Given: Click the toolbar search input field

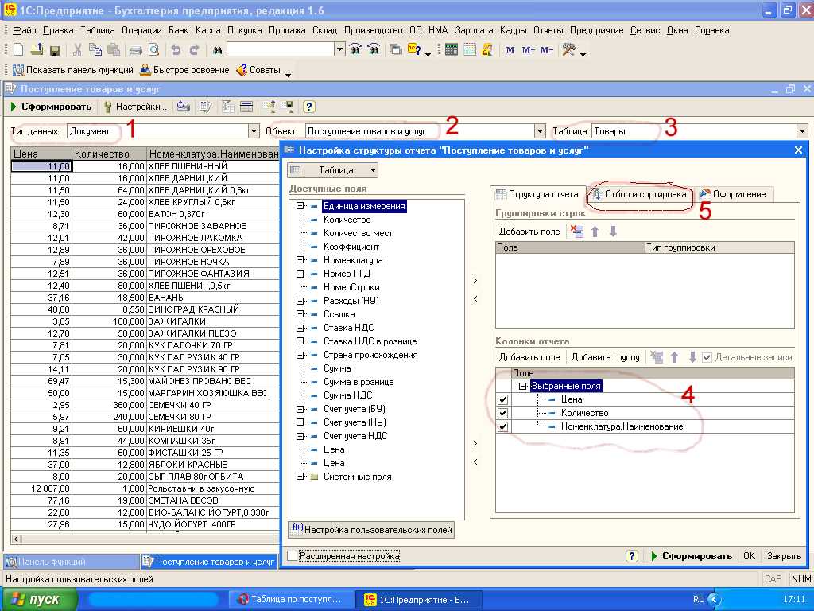Looking at the screenshot, I should point(281,50).
